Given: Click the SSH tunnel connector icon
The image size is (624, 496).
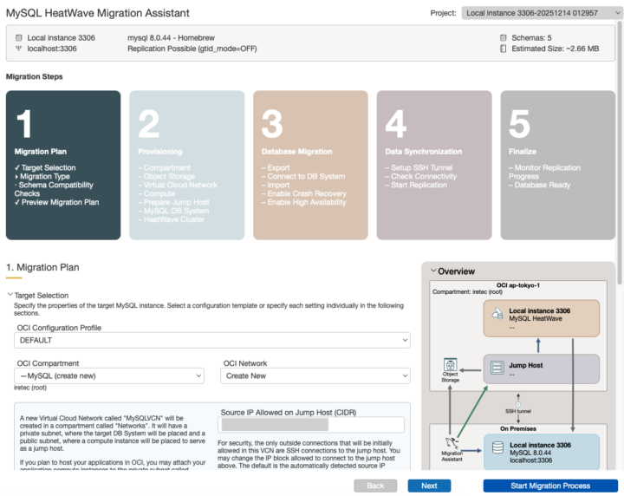Looking at the screenshot, I should (x=517, y=403).
